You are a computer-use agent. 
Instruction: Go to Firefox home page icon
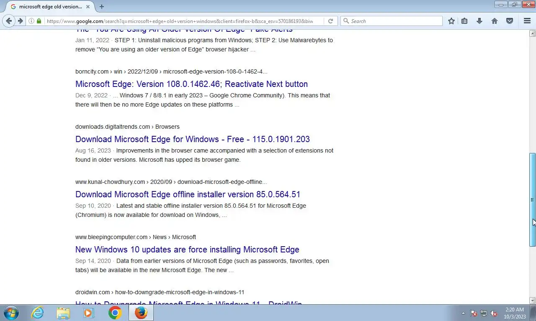(495, 21)
